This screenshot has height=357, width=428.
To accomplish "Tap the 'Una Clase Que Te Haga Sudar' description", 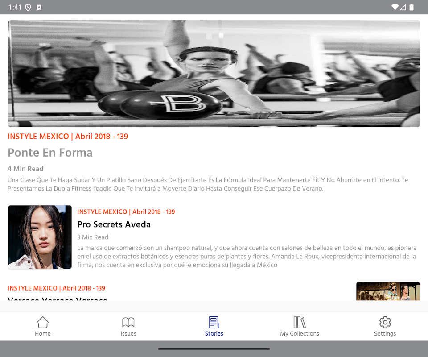I will 208,184.
